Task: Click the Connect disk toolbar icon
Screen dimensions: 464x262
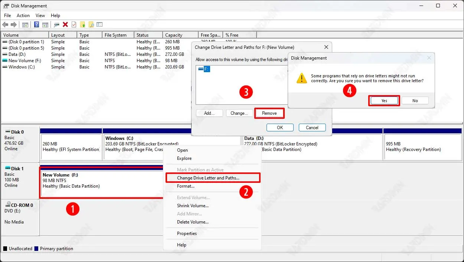Action: tap(56, 25)
